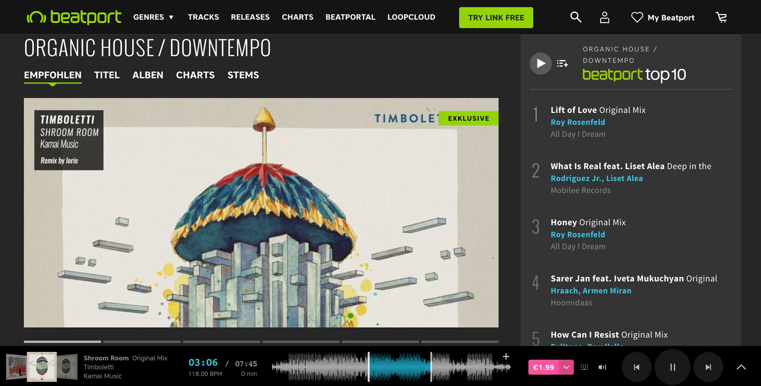Select the second carousel slide indicator

(x=142, y=341)
